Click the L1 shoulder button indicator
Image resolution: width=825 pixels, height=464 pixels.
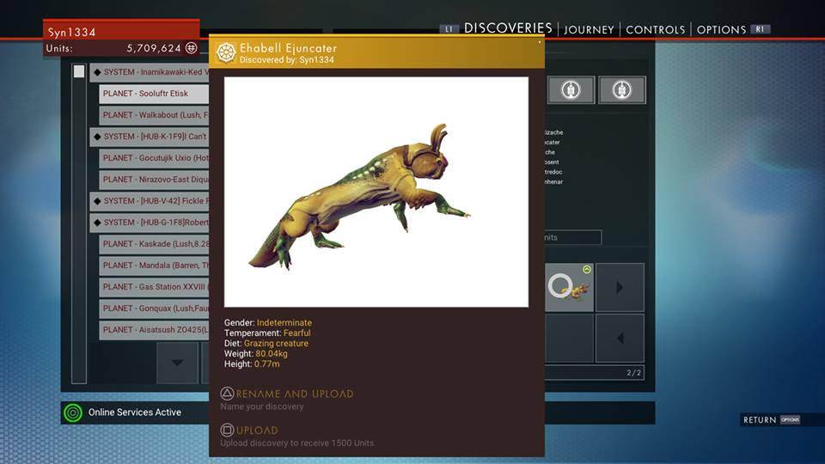pyautogui.click(x=449, y=29)
